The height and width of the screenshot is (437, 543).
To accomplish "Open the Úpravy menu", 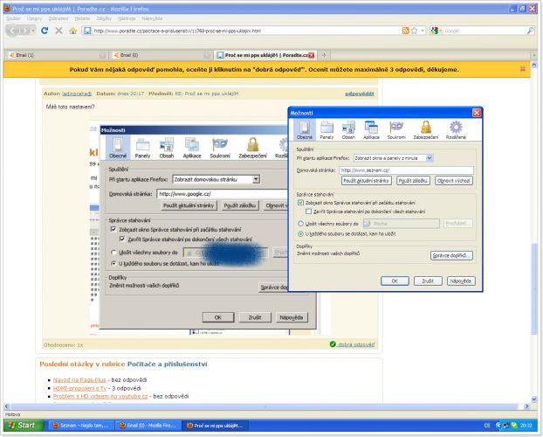I will point(34,18).
